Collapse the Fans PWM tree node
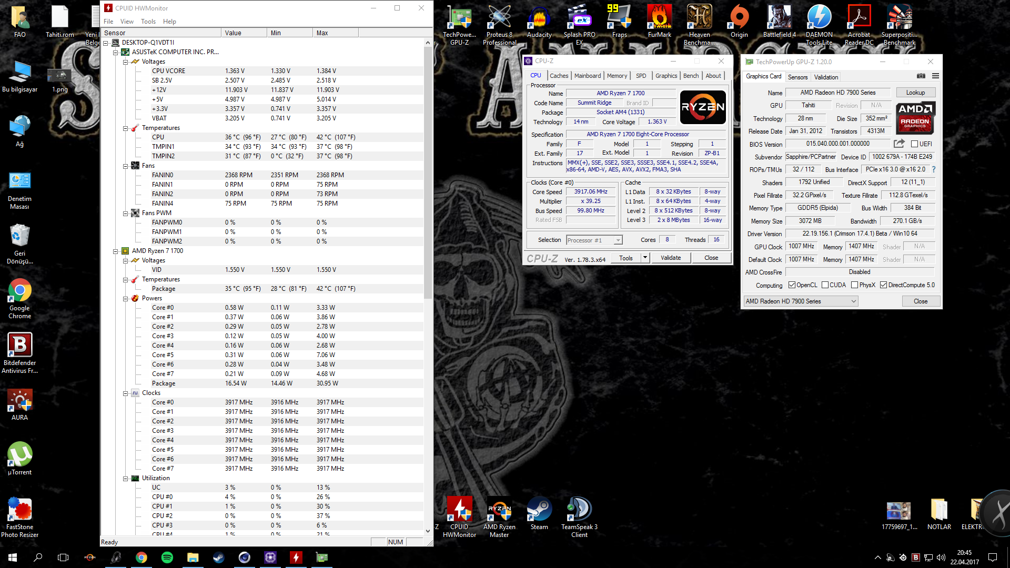The width and height of the screenshot is (1010, 568). pos(126,214)
